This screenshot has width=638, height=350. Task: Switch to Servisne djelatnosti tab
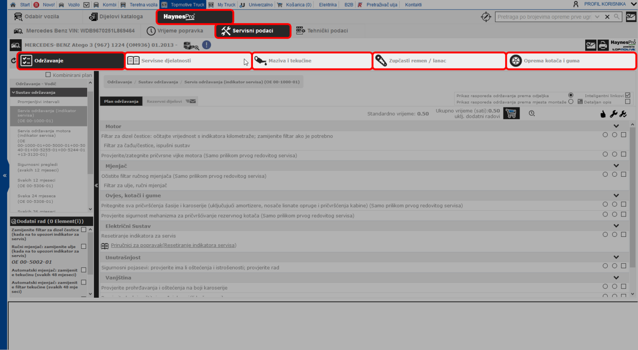click(189, 61)
